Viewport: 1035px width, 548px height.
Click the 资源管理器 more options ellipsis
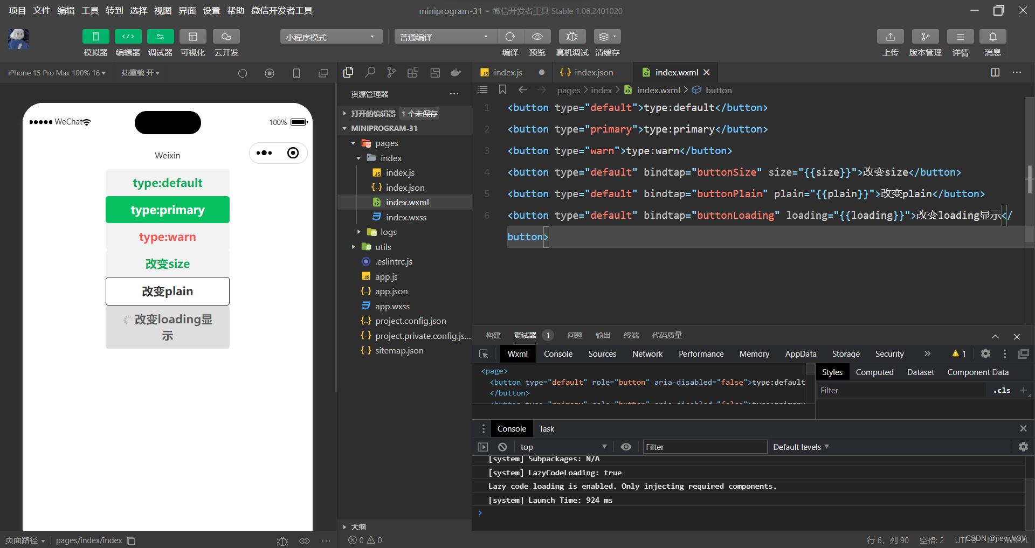(454, 94)
